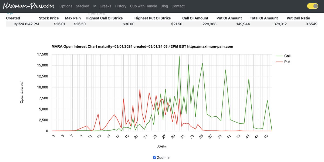This screenshot has height=162, width=324.
Task: Click the share arrow icon beside the X
Action: click(11, 12)
